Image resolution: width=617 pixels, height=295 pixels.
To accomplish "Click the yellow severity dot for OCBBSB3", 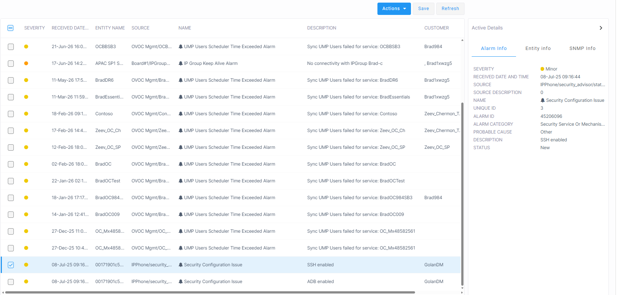I will [x=26, y=47].
